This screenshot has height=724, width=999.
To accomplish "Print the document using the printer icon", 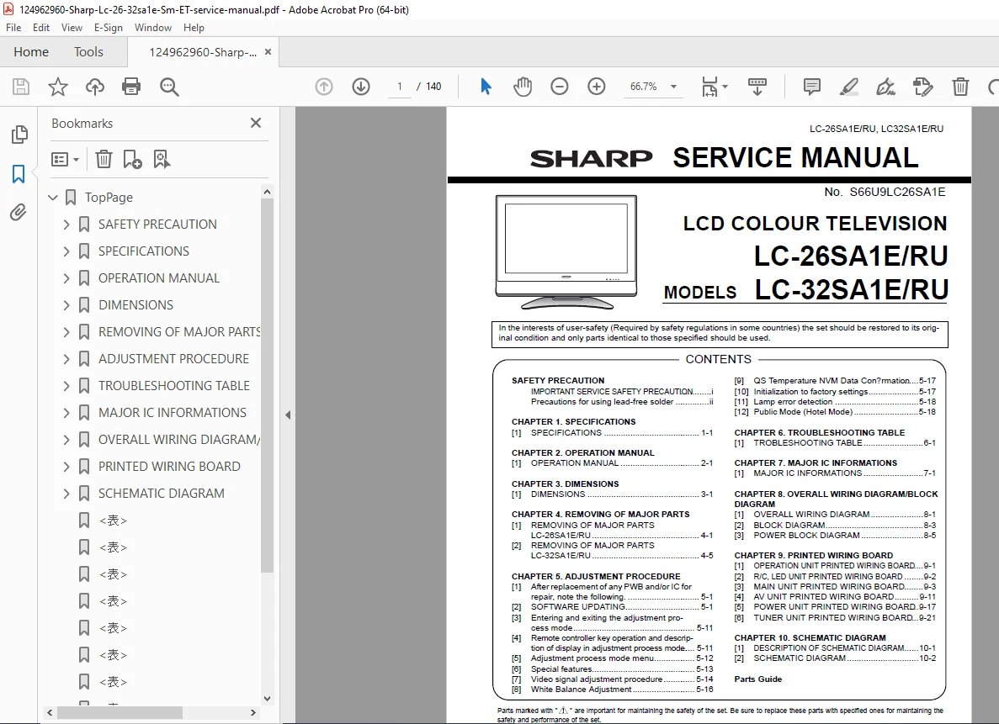I will 131,87.
